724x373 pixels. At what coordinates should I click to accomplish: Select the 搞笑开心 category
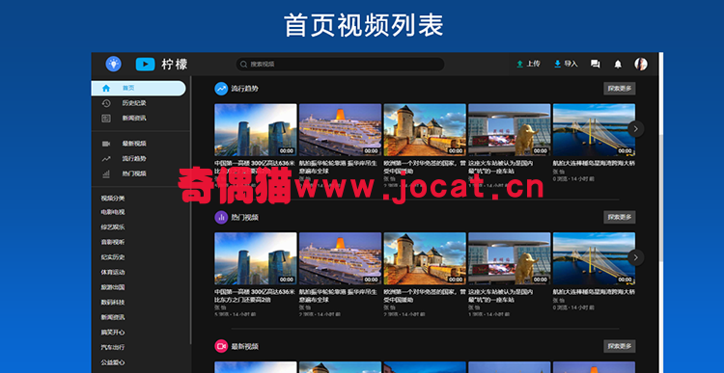113,333
